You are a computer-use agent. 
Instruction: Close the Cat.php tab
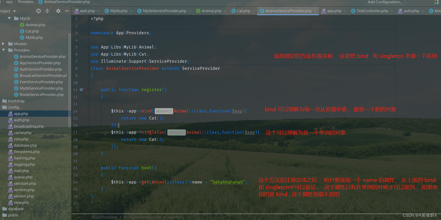254,11
